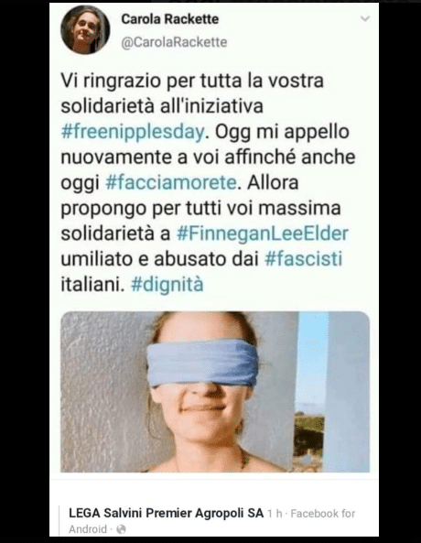This screenshot has height=543, width=421.
Task: Click the word 'italiani.' in tweet
Action: 92,285
